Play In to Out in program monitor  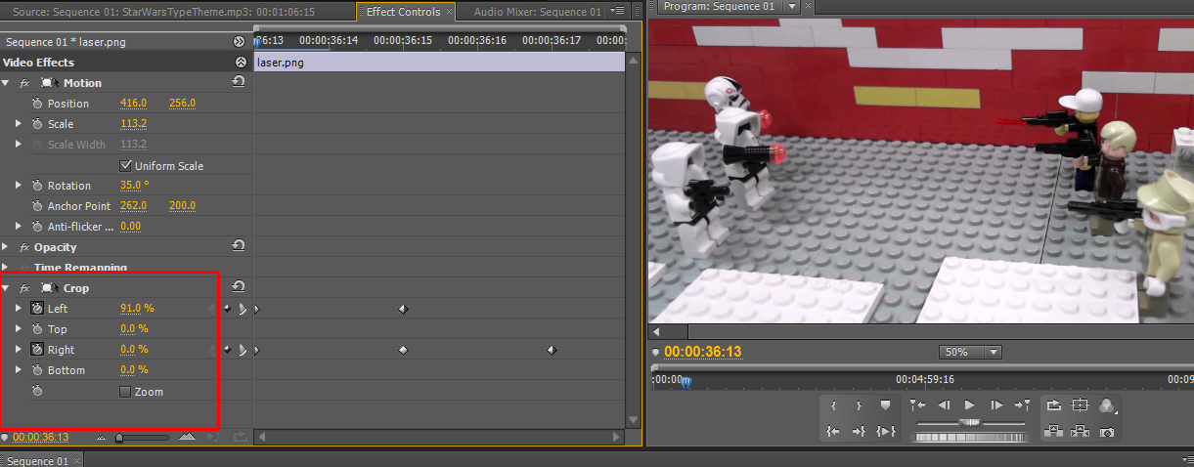(x=885, y=431)
